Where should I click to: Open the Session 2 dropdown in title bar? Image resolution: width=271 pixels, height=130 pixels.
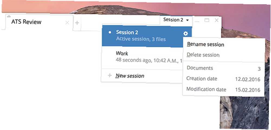click(x=176, y=20)
